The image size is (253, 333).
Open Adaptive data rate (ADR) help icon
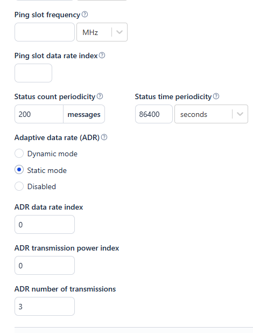104,137
